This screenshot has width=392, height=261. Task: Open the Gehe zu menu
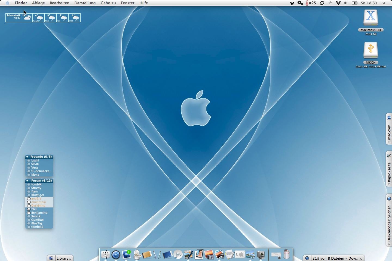pos(108,3)
